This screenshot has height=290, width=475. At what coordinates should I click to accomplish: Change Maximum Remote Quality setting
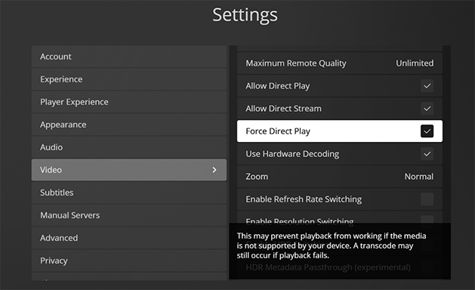pos(340,63)
